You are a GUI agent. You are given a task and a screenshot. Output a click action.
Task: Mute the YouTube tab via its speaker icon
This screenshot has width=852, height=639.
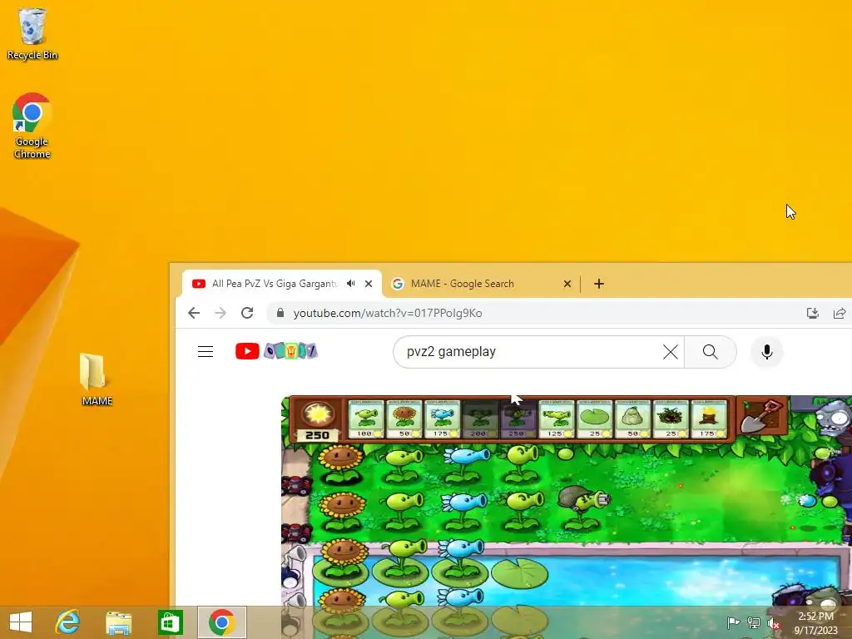pos(351,284)
